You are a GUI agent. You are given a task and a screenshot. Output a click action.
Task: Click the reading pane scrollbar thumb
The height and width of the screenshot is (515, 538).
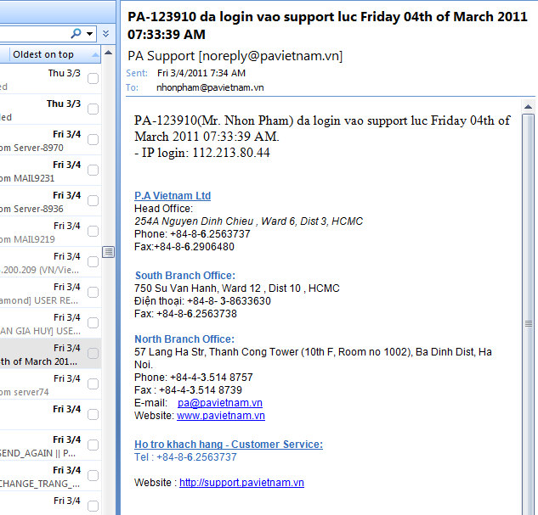click(529, 323)
